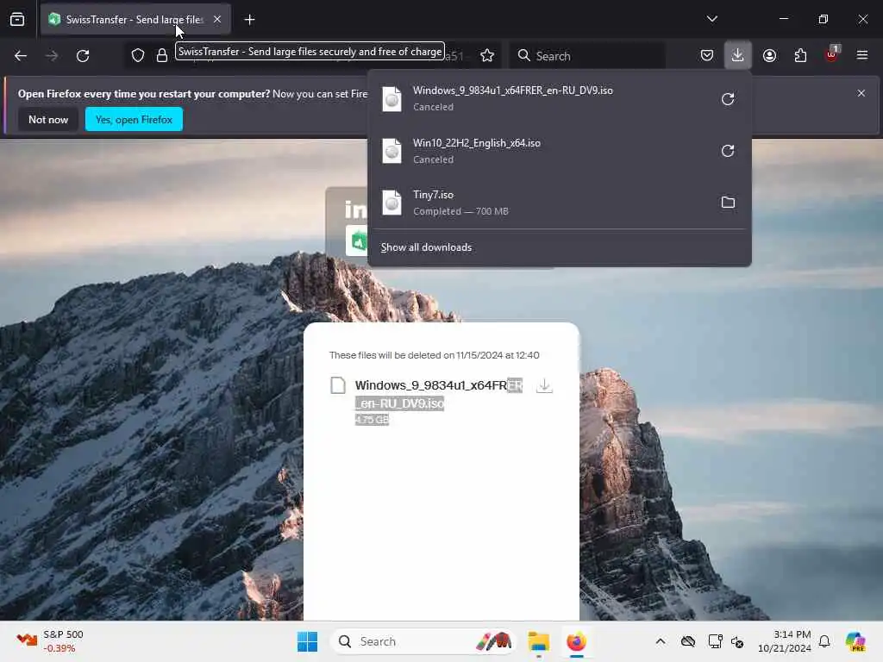This screenshot has height=662, width=883.
Task: Select the Tiny7.iso download entry
Action: coord(542,203)
